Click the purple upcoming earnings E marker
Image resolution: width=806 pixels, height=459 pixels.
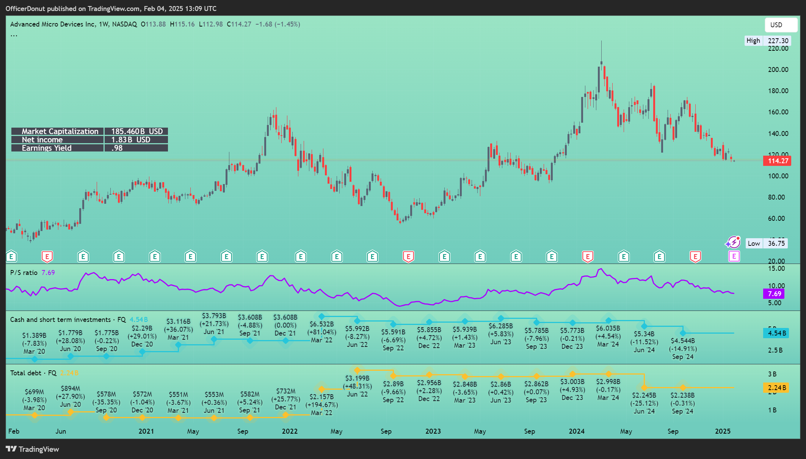tap(734, 256)
